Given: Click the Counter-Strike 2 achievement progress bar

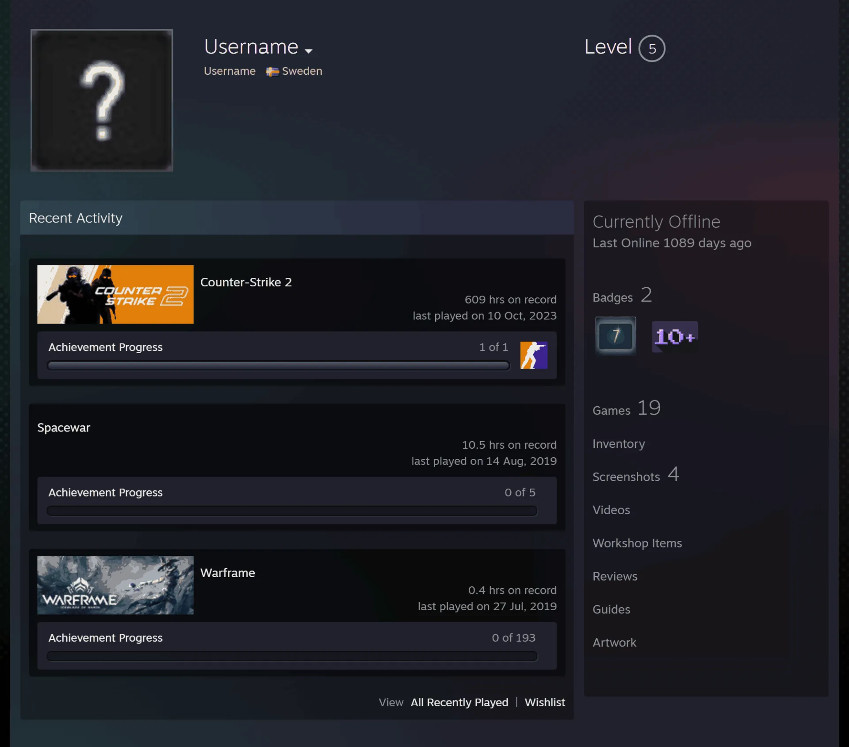Looking at the screenshot, I should point(279,366).
